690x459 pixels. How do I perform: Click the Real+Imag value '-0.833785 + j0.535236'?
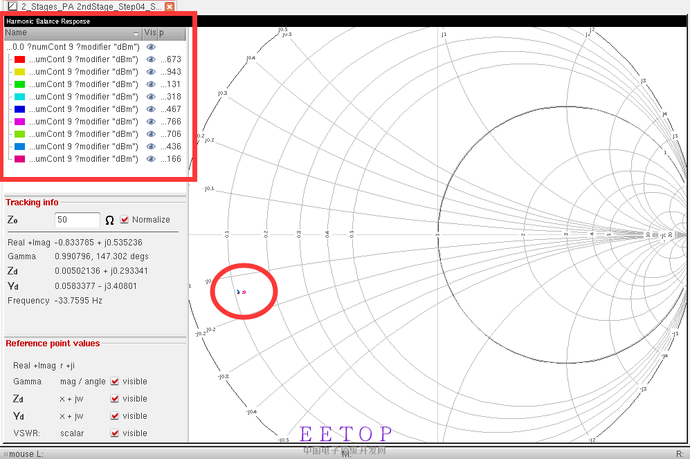click(x=98, y=243)
